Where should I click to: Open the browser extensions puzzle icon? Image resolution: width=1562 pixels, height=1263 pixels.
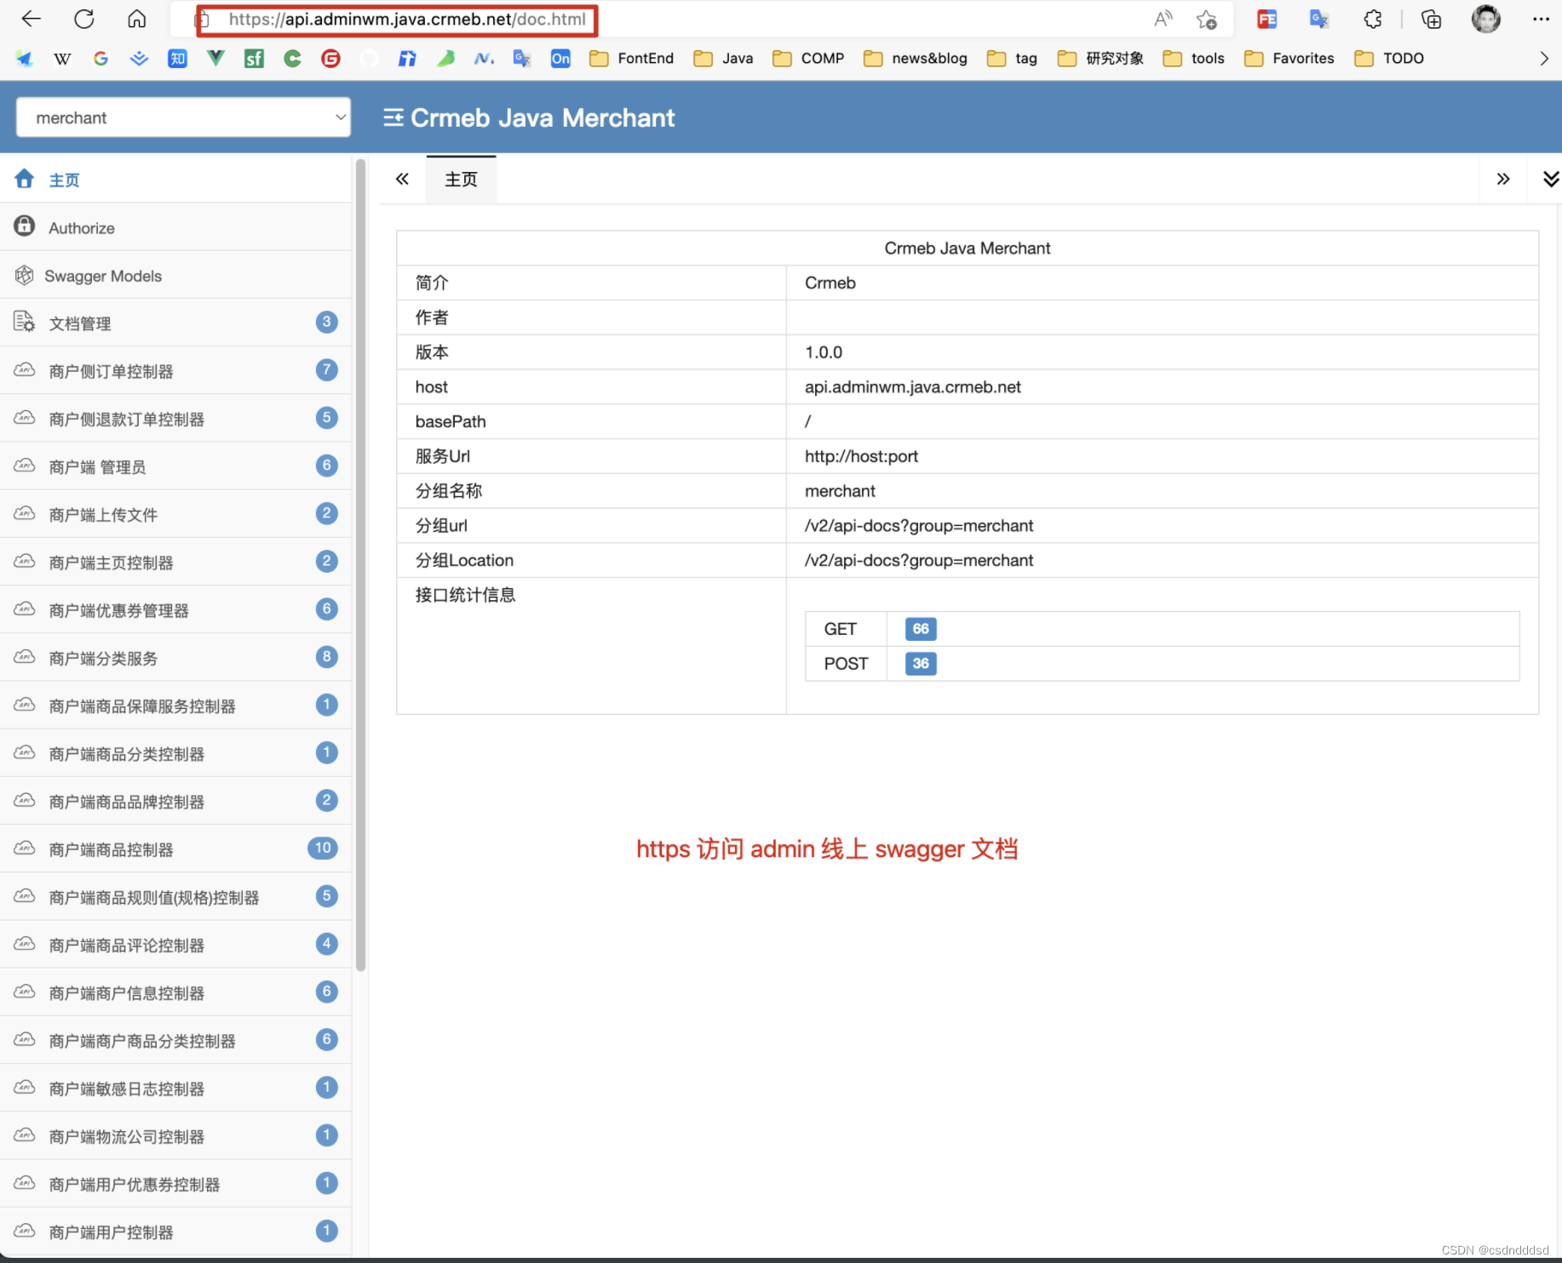pyautogui.click(x=1372, y=19)
